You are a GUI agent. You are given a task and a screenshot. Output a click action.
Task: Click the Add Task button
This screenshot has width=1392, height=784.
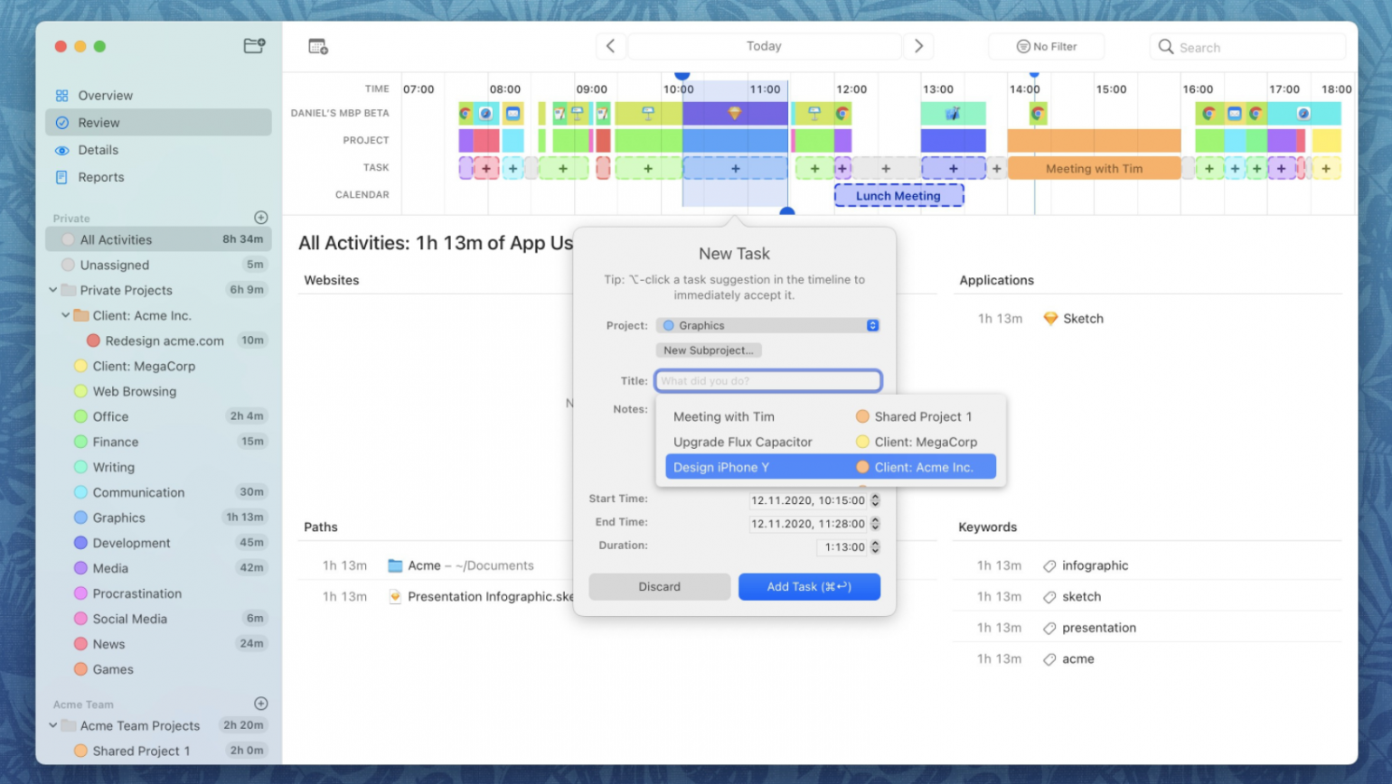pos(808,586)
